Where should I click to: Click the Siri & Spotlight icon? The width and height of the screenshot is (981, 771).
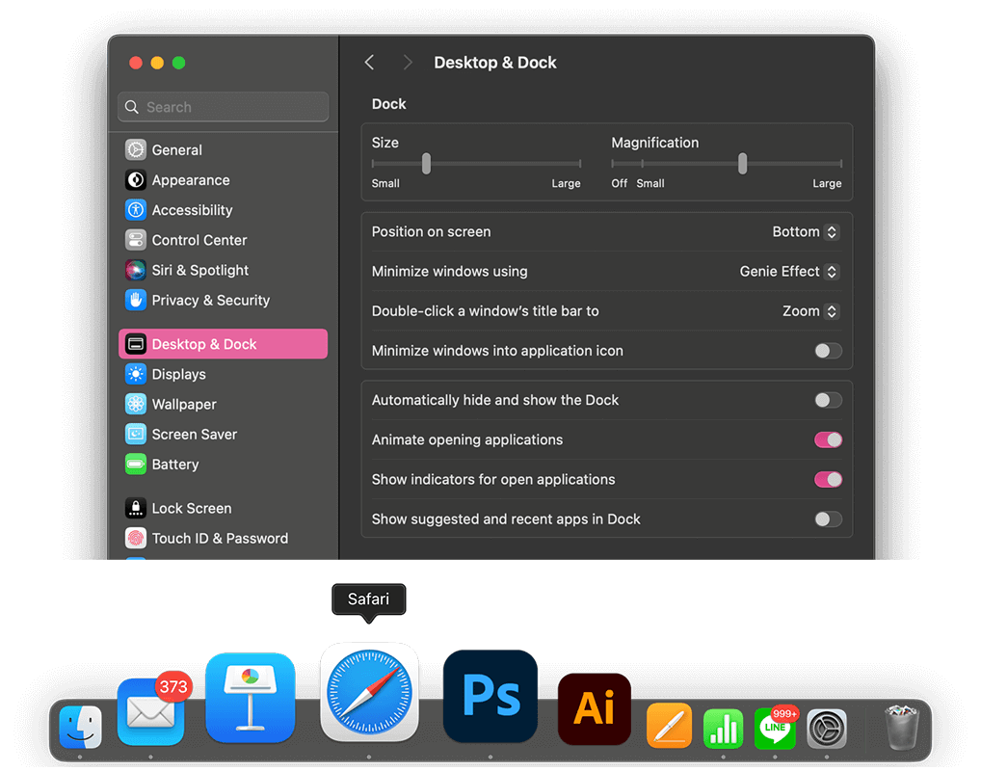click(x=135, y=271)
